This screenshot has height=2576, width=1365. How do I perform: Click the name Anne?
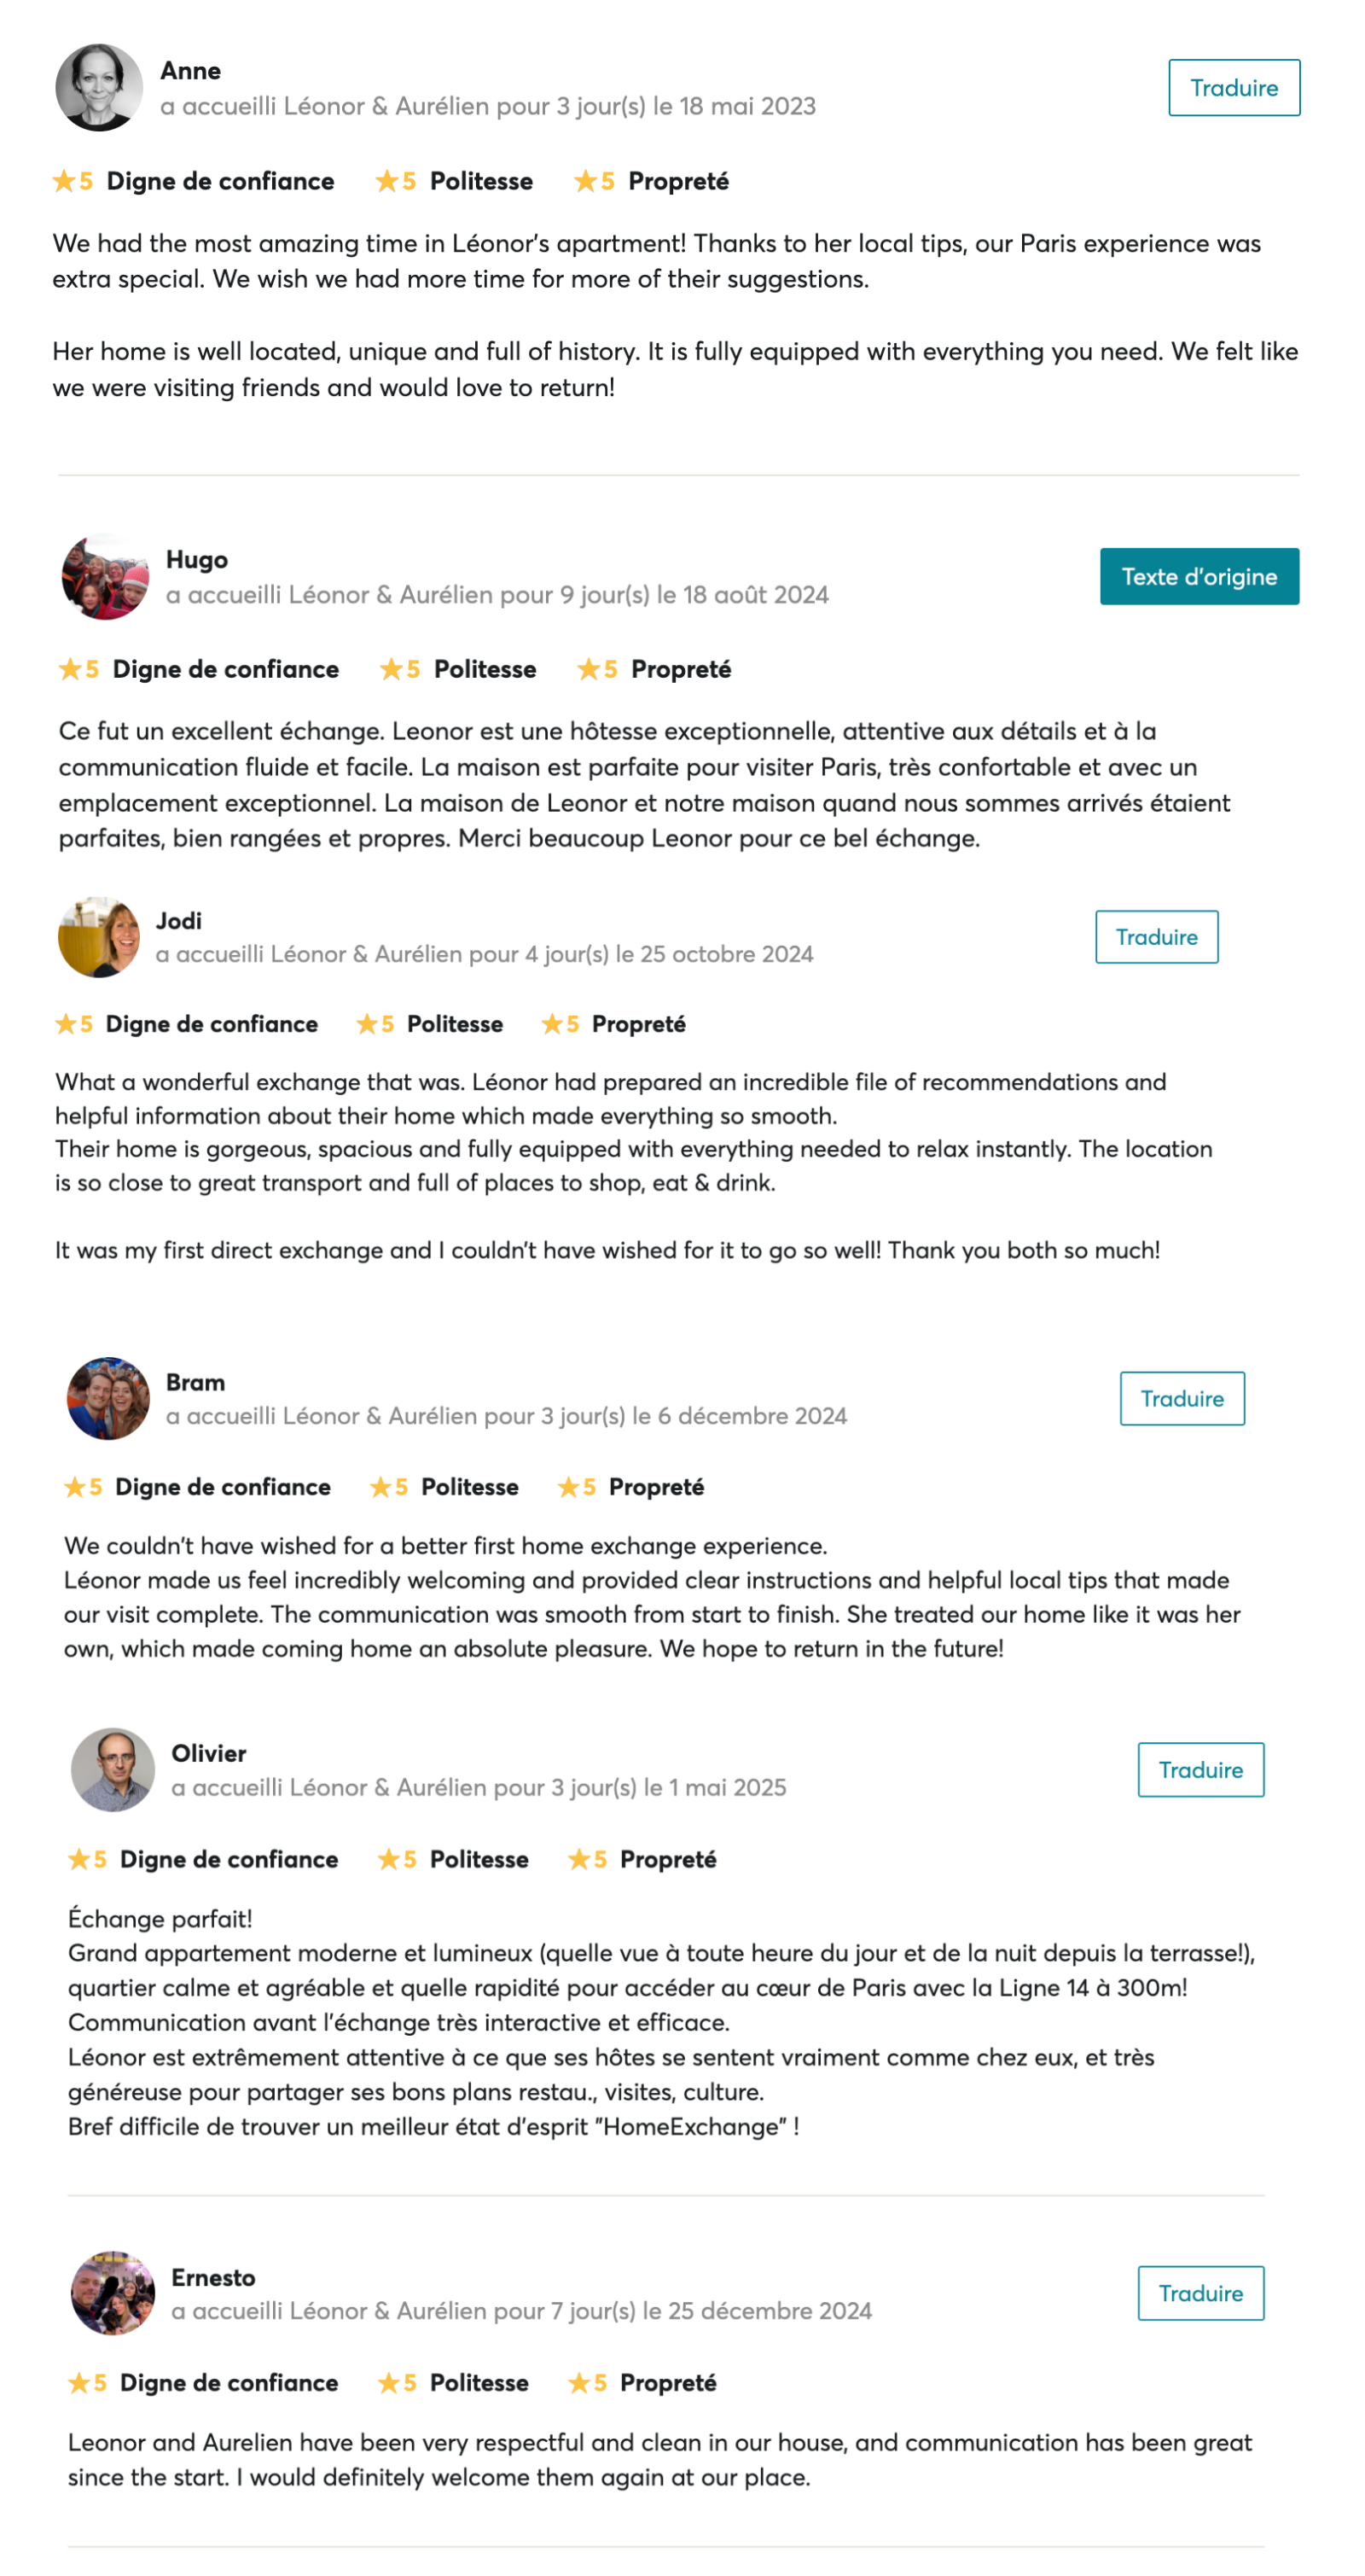191,71
